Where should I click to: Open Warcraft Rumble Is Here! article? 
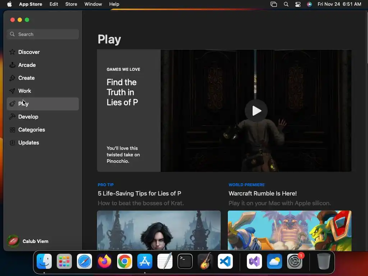point(263,193)
